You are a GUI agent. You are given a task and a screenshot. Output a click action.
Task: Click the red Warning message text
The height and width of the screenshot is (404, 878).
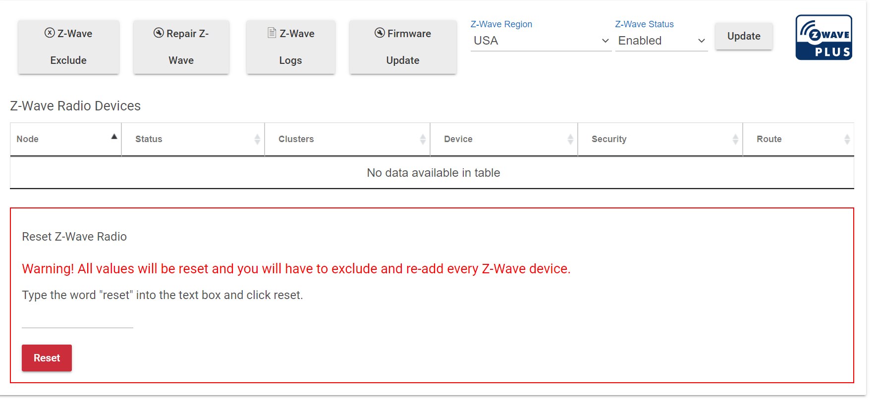coord(296,269)
